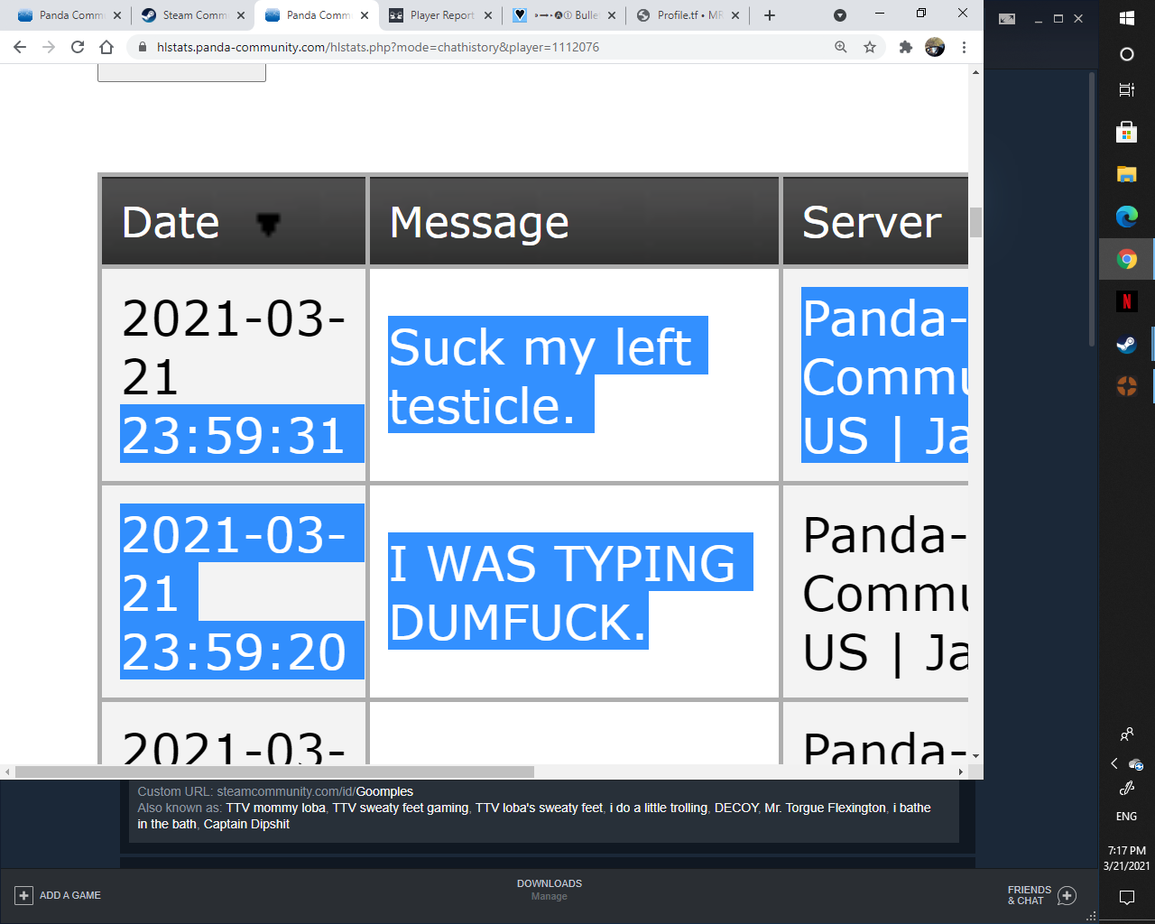Click the Chrome extensions puzzle icon
Image resolution: width=1155 pixels, height=924 pixels.
[905, 47]
